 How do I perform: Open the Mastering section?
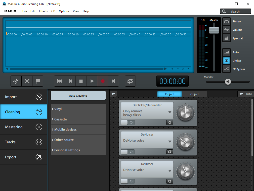[23, 127]
